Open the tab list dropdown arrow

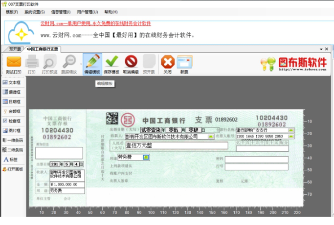tap(321, 49)
